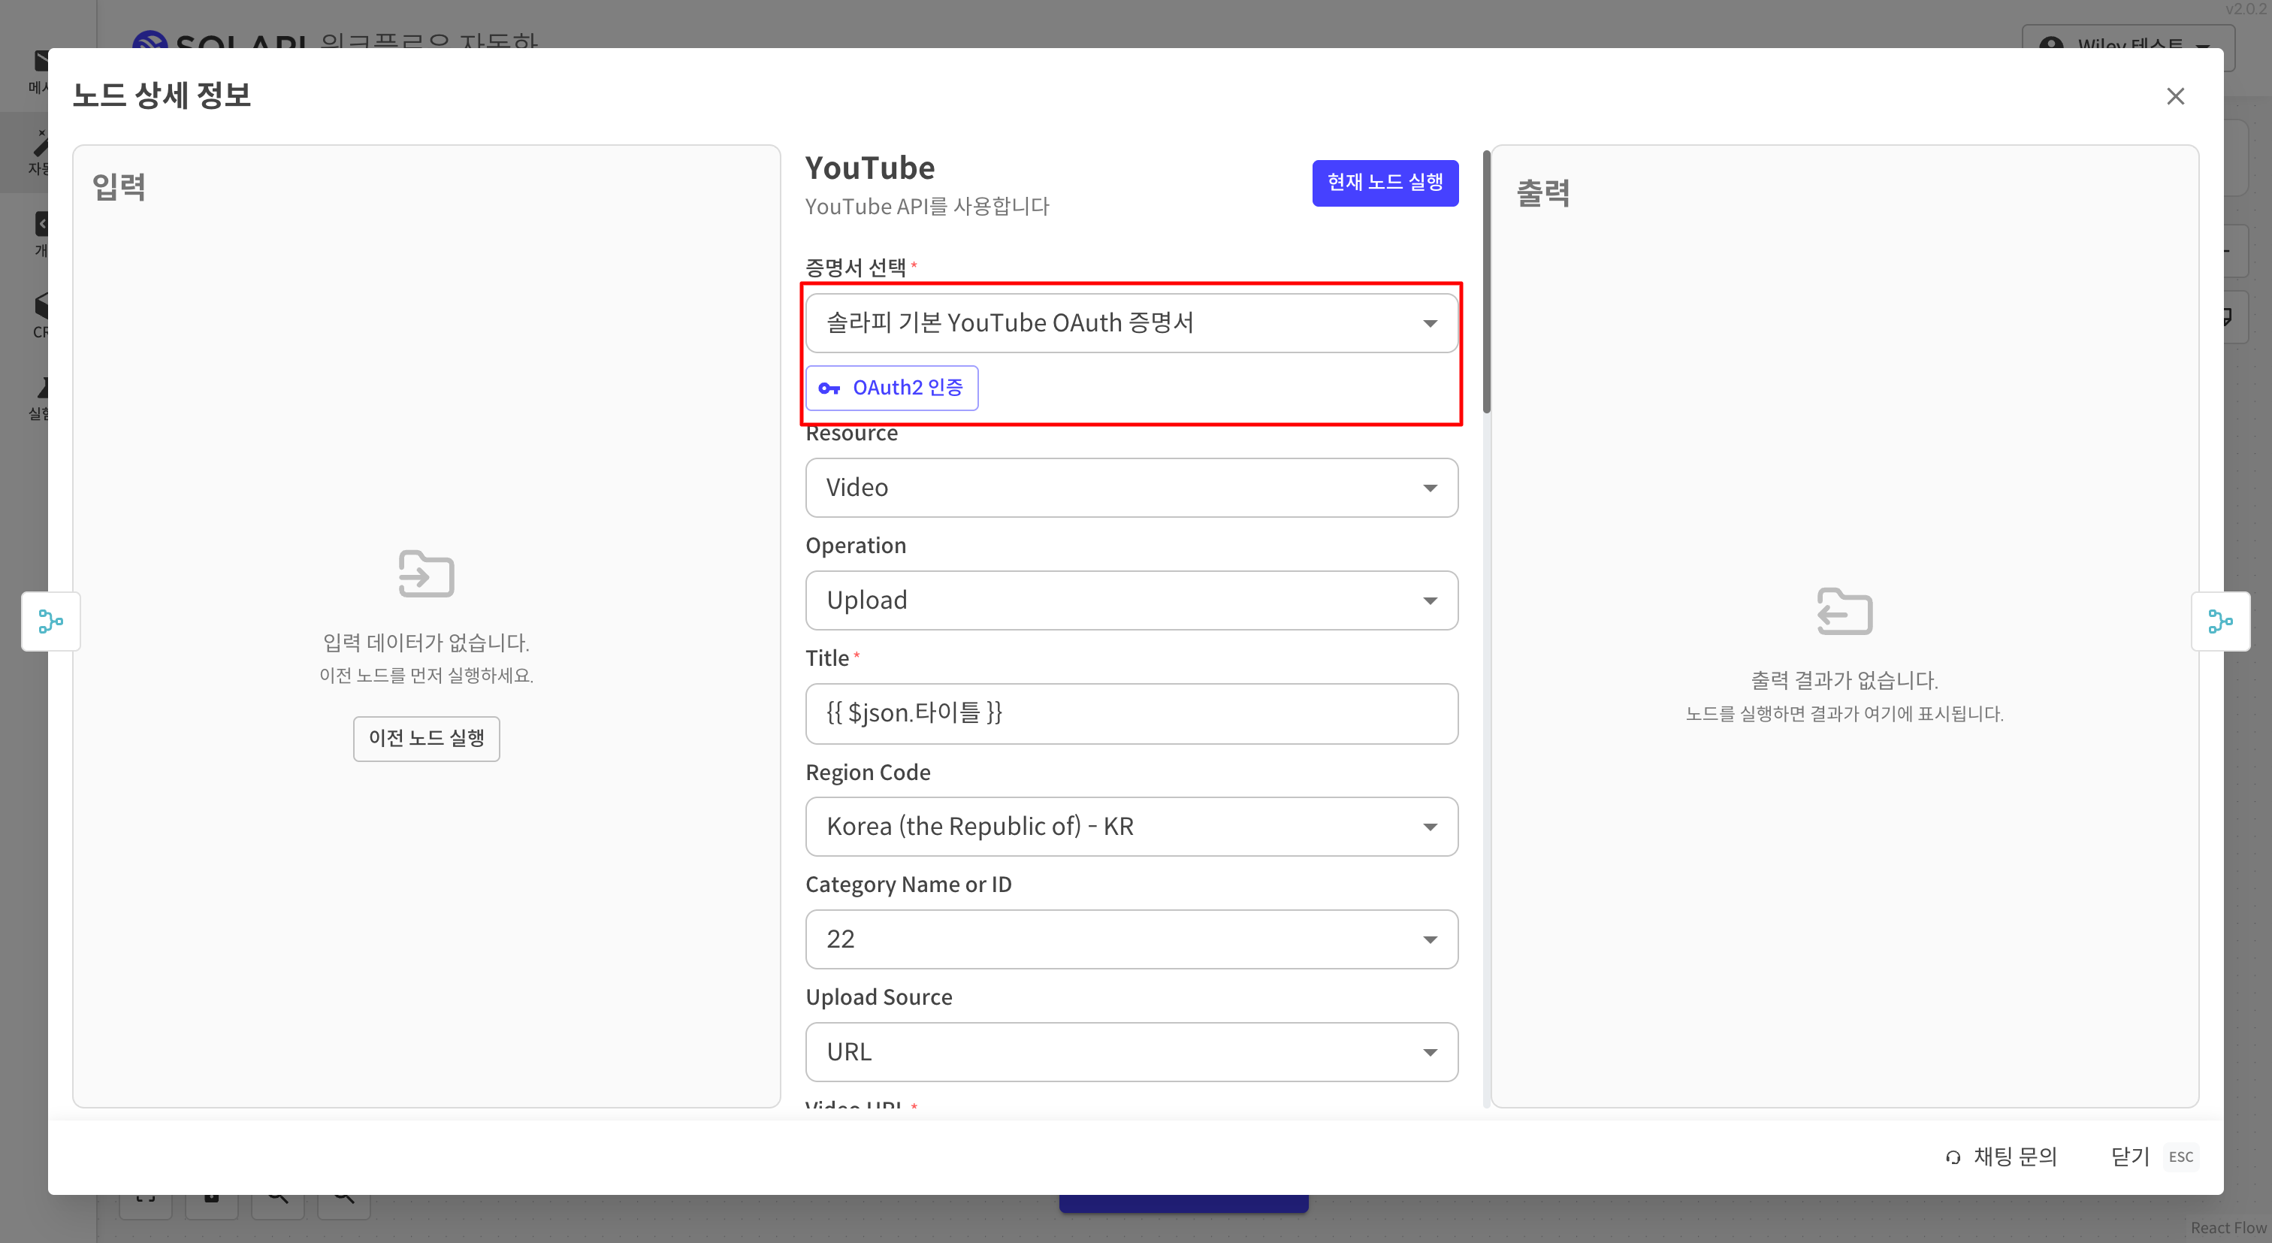Expand the Region Code dropdown
The width and height of the screenshot is (2272, 1243).
pyautogui.click(x=1131, y=827)
